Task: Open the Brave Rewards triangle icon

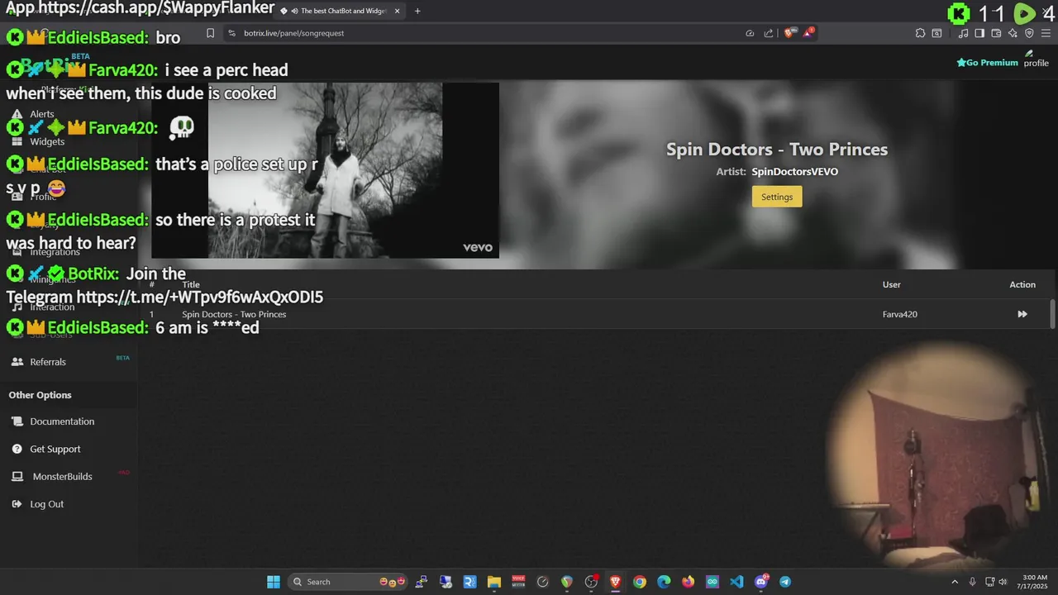Action: tap(808, 33)
